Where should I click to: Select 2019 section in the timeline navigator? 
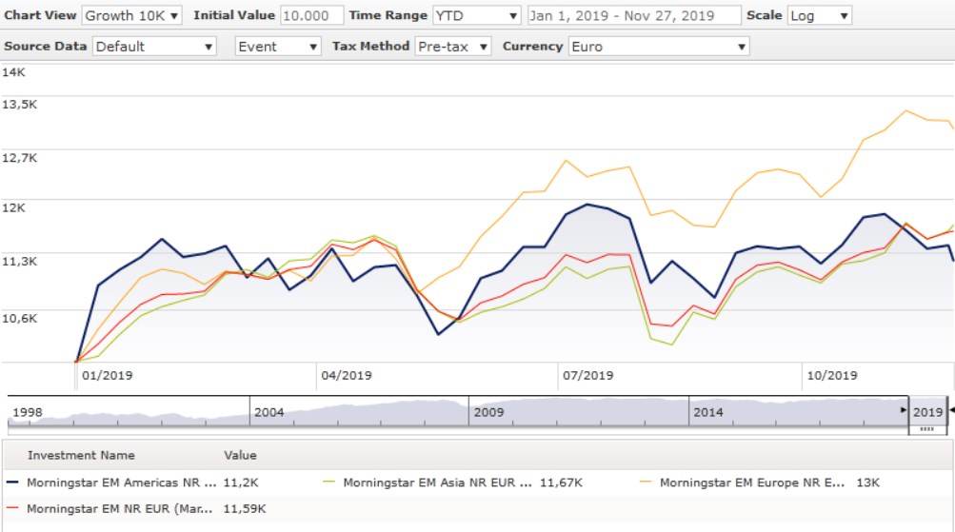(x=926, y=412)
